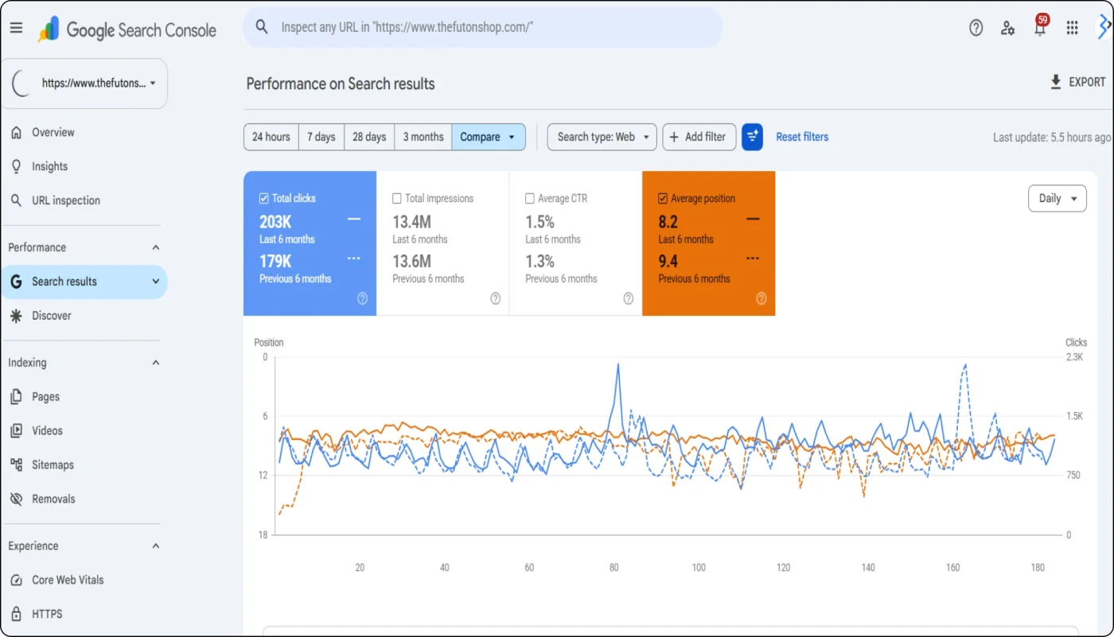Image resolution: width=1114 pixels, height=637 pixels.
Task: Open the property selector dropdown
Action: tap(84, 83)
